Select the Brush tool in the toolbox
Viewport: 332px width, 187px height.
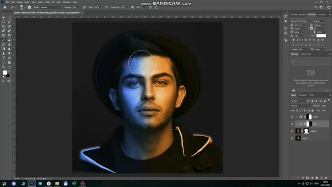[x=4, y=40]
